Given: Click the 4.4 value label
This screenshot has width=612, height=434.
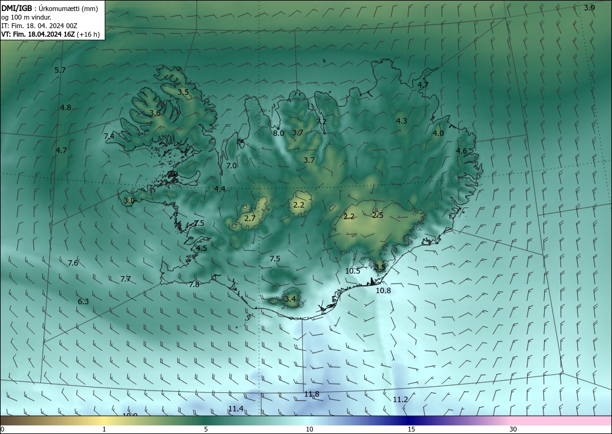Looking at the screenshot, I should tap(220, 189).
